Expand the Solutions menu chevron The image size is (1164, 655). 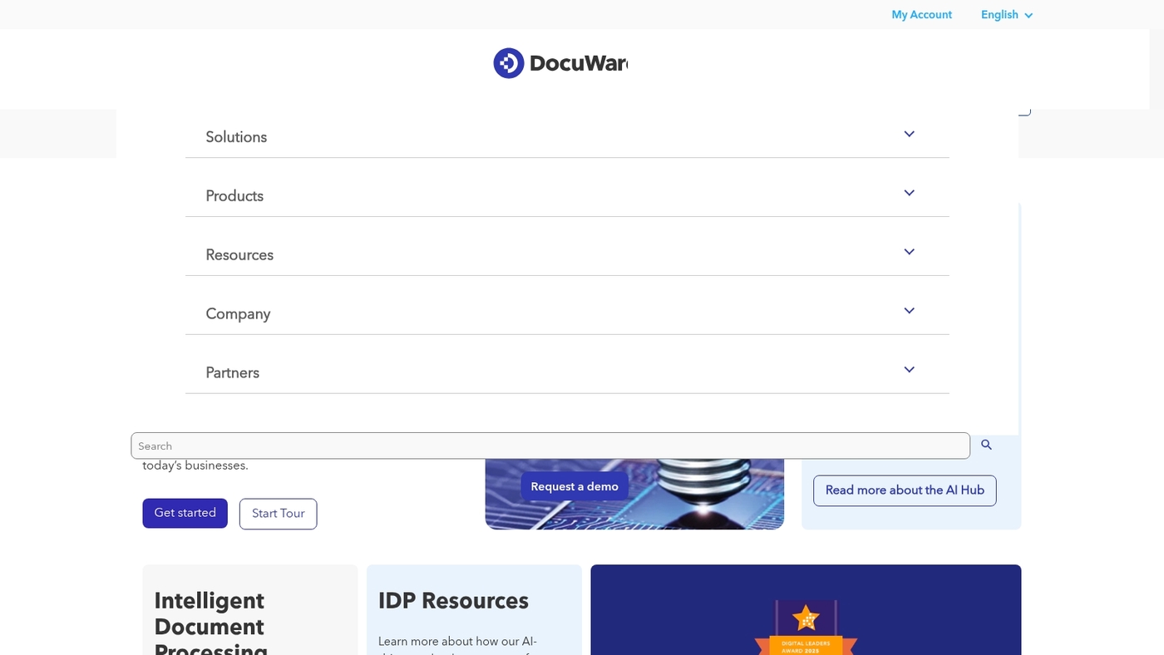tap(909, 134)
